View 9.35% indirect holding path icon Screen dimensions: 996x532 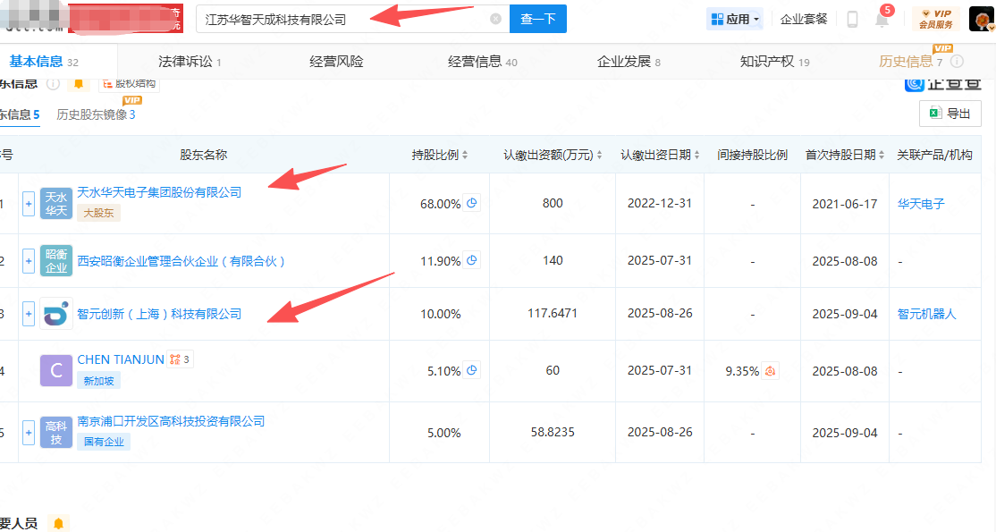pos(770,370)
